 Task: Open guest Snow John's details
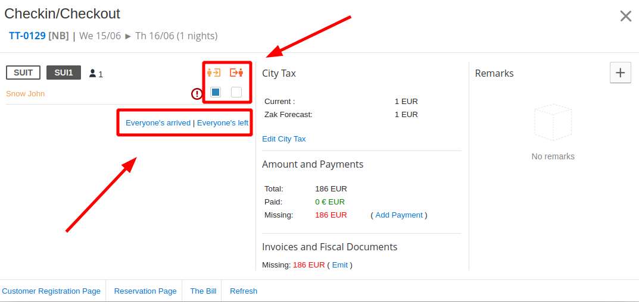(x=26, y=93)
